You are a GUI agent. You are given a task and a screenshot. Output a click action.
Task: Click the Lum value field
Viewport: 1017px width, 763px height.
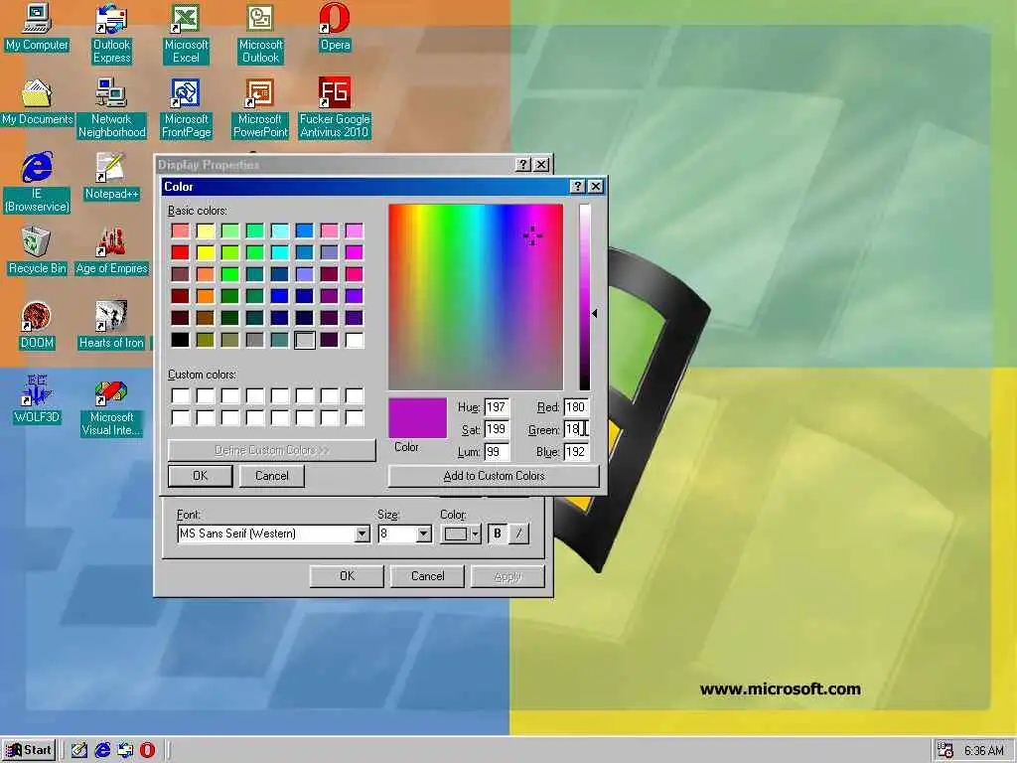tap(497, 452)
